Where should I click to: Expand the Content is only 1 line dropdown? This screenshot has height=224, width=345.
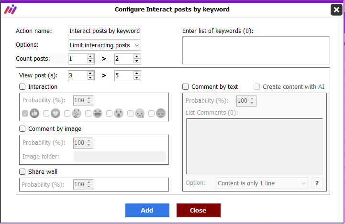262,183
